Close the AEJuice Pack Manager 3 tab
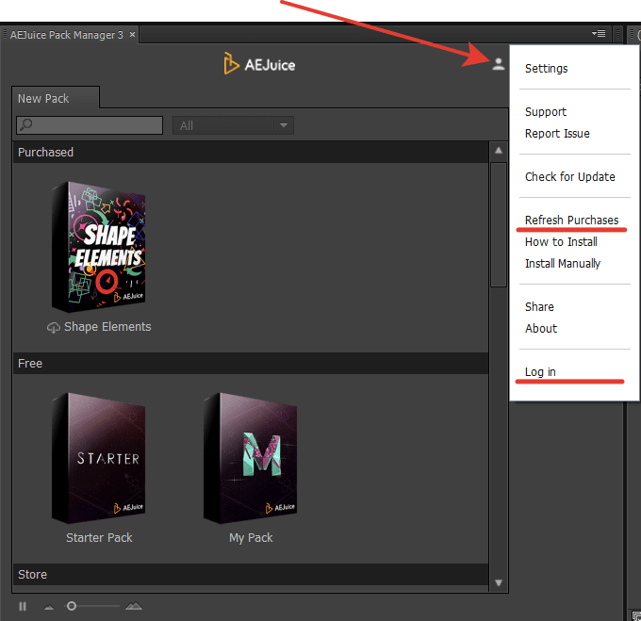Image resolution: width=641 pixels, height=621 pixels. point(132,35)
